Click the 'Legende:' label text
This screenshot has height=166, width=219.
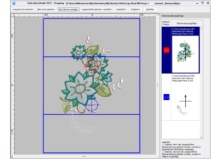click(166, 142)
